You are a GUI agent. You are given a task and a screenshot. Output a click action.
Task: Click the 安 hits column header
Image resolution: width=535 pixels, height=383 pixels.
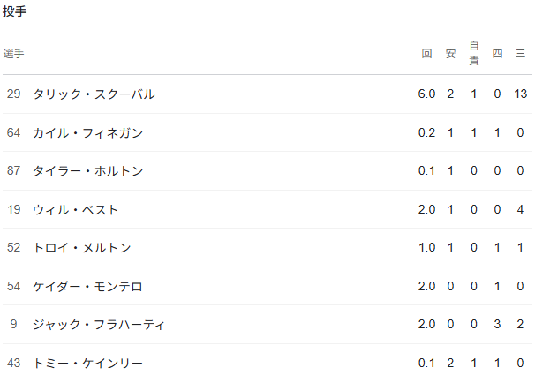click(x=450, y=54)
